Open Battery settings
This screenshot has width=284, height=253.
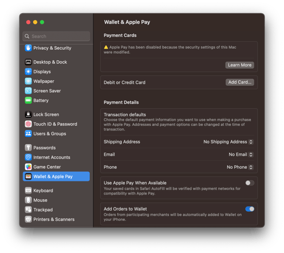tap(56, 100)
